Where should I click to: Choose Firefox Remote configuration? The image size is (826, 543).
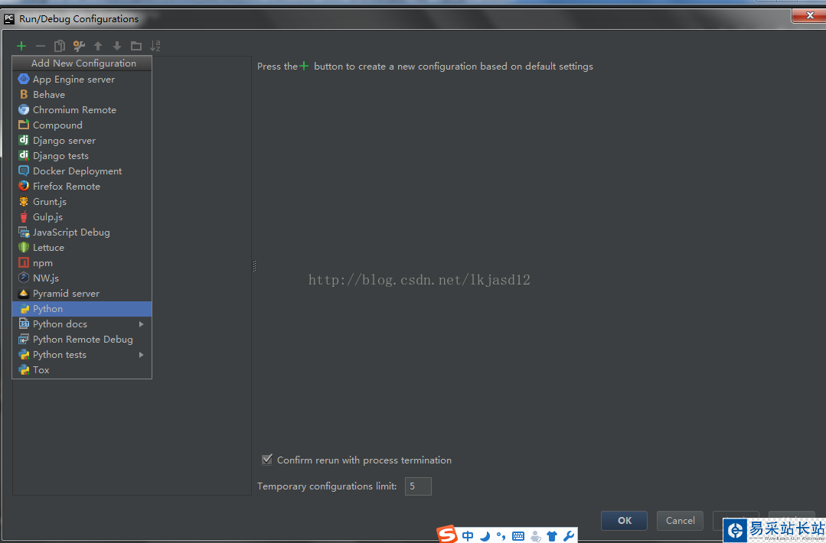(x=82, y=187)
